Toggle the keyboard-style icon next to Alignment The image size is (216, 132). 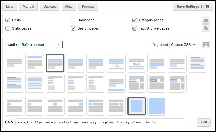(x=206, y=45)
